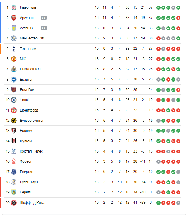The image size is (188, 215).
Task: Open the Ліверпуль team name link
Action: 28,7
